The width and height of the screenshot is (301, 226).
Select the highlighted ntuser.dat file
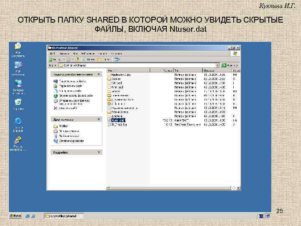coord(116,120)
